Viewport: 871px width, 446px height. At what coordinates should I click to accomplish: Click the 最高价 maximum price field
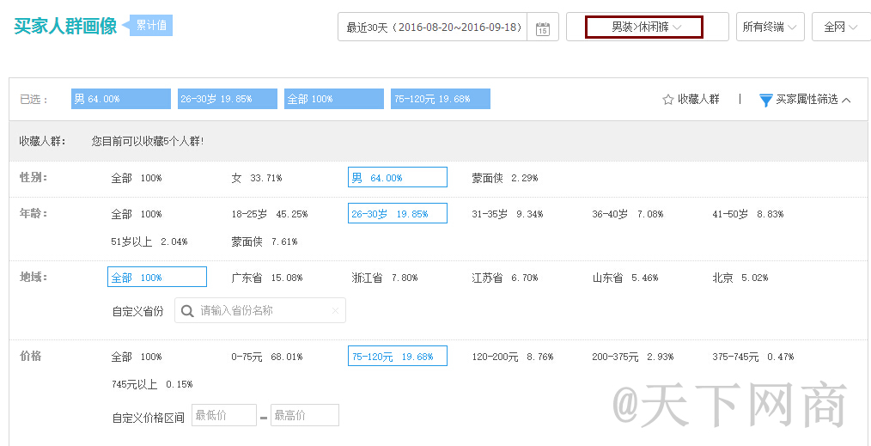point(304,415)
